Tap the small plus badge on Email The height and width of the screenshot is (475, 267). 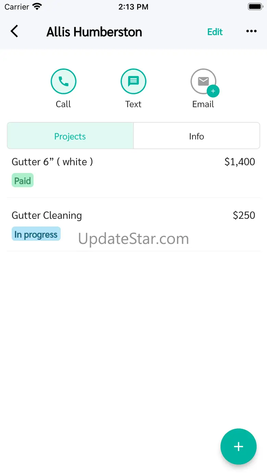pyautogui.click(x=213, y=91)
